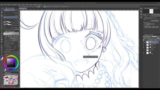Open the View menu

27,5
